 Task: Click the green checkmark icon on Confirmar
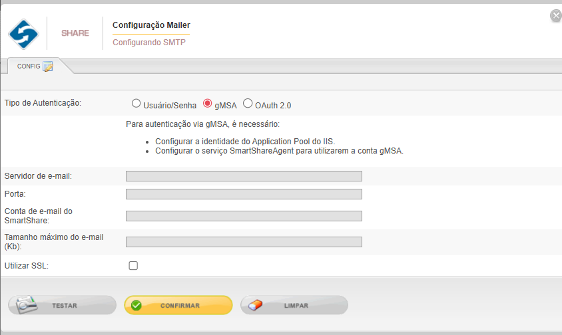pyautogui.click(x=137, y=306)
